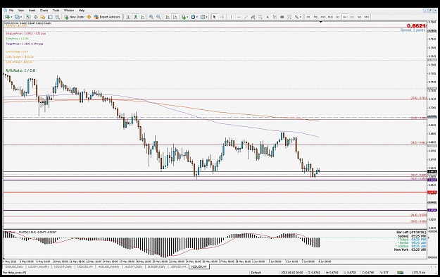Select the Text 'A' drawing tool

coord(268,17)
